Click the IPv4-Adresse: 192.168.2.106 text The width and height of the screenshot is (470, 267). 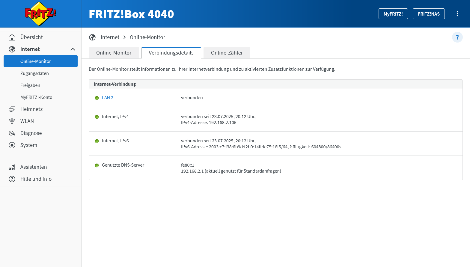[x=209, y=123]
